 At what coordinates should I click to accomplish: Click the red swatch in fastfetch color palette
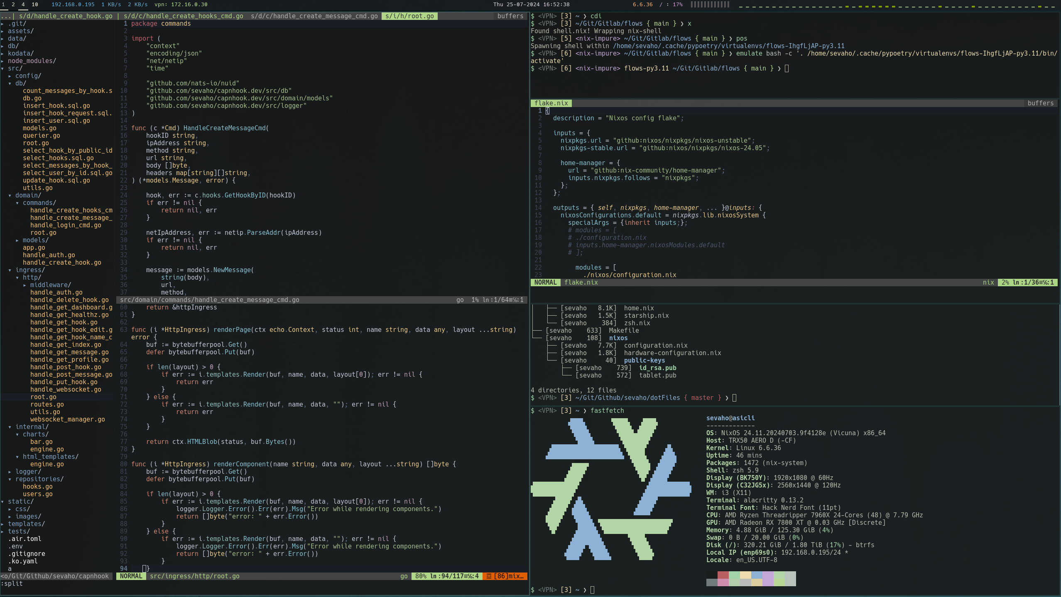point(723,575)
